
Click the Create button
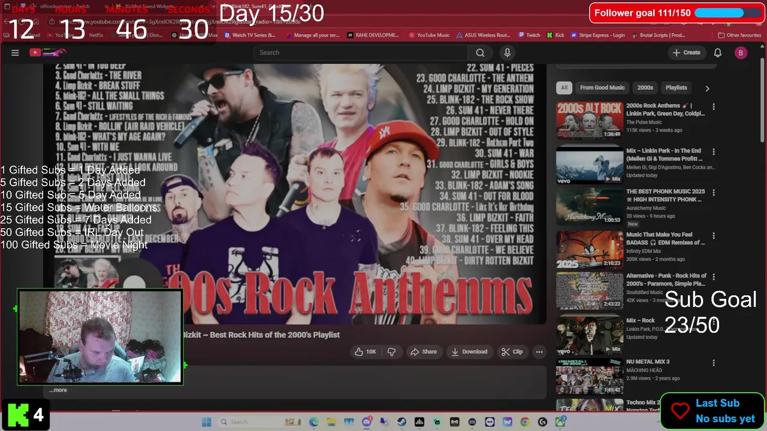(686, 53)
